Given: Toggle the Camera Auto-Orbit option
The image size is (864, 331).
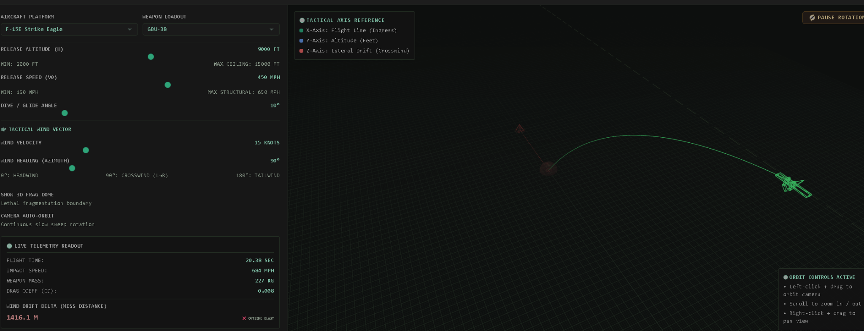Looking at the screenshot, I should click(27, 216).
